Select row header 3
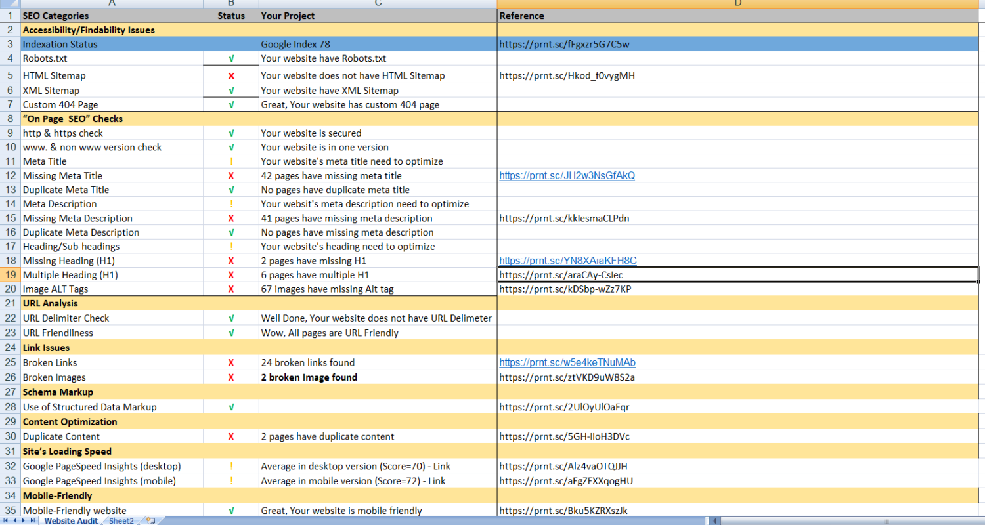985x525 pixels. click(10, 44)
